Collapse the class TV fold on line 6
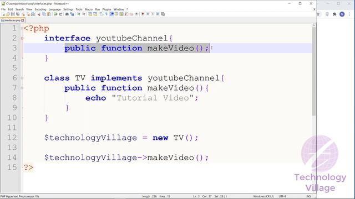 tap(22, 78)
